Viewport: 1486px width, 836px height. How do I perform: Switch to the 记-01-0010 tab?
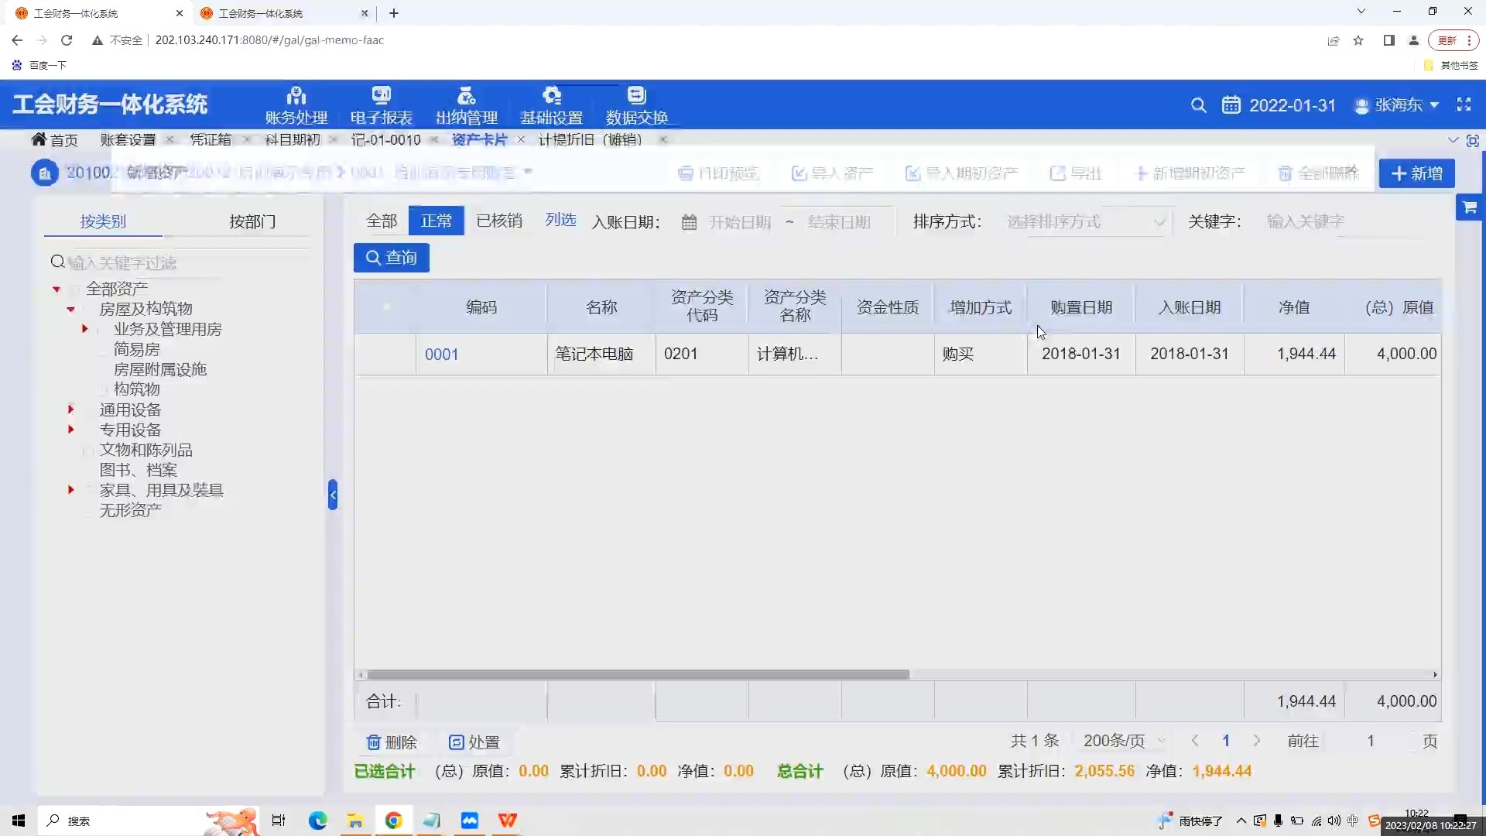pos(385,140)
